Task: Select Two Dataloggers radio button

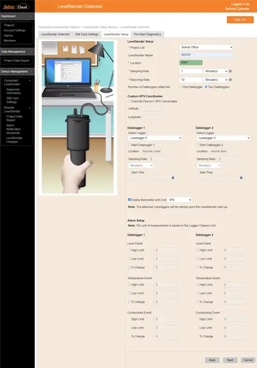Action: point(206,87)
